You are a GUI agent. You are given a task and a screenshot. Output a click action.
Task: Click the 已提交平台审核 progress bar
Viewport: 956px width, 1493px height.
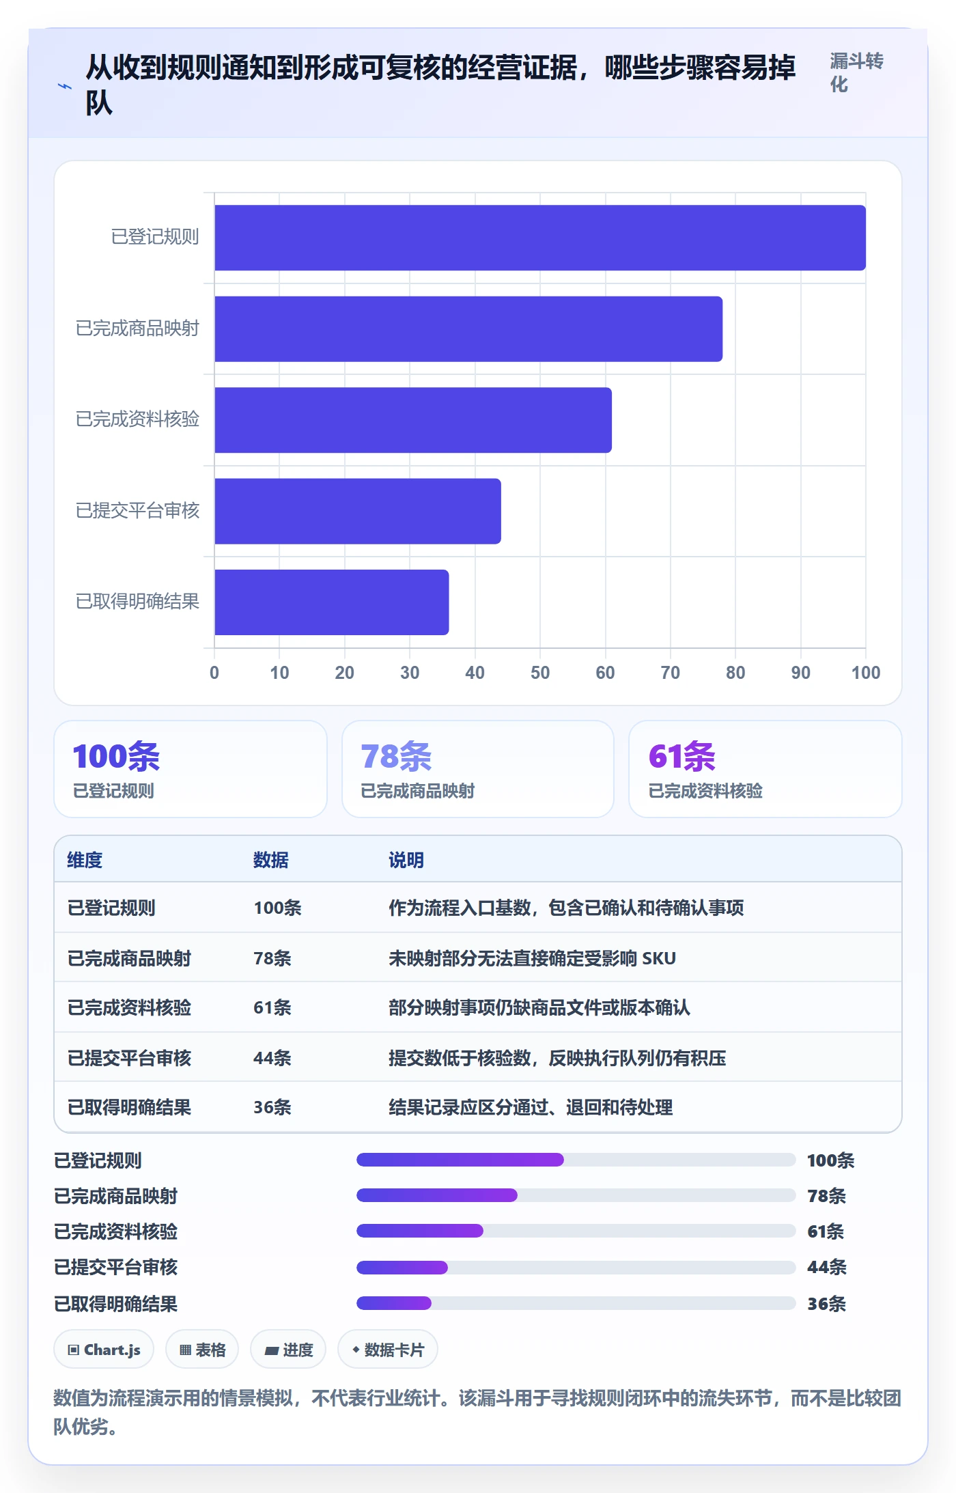576,1268
